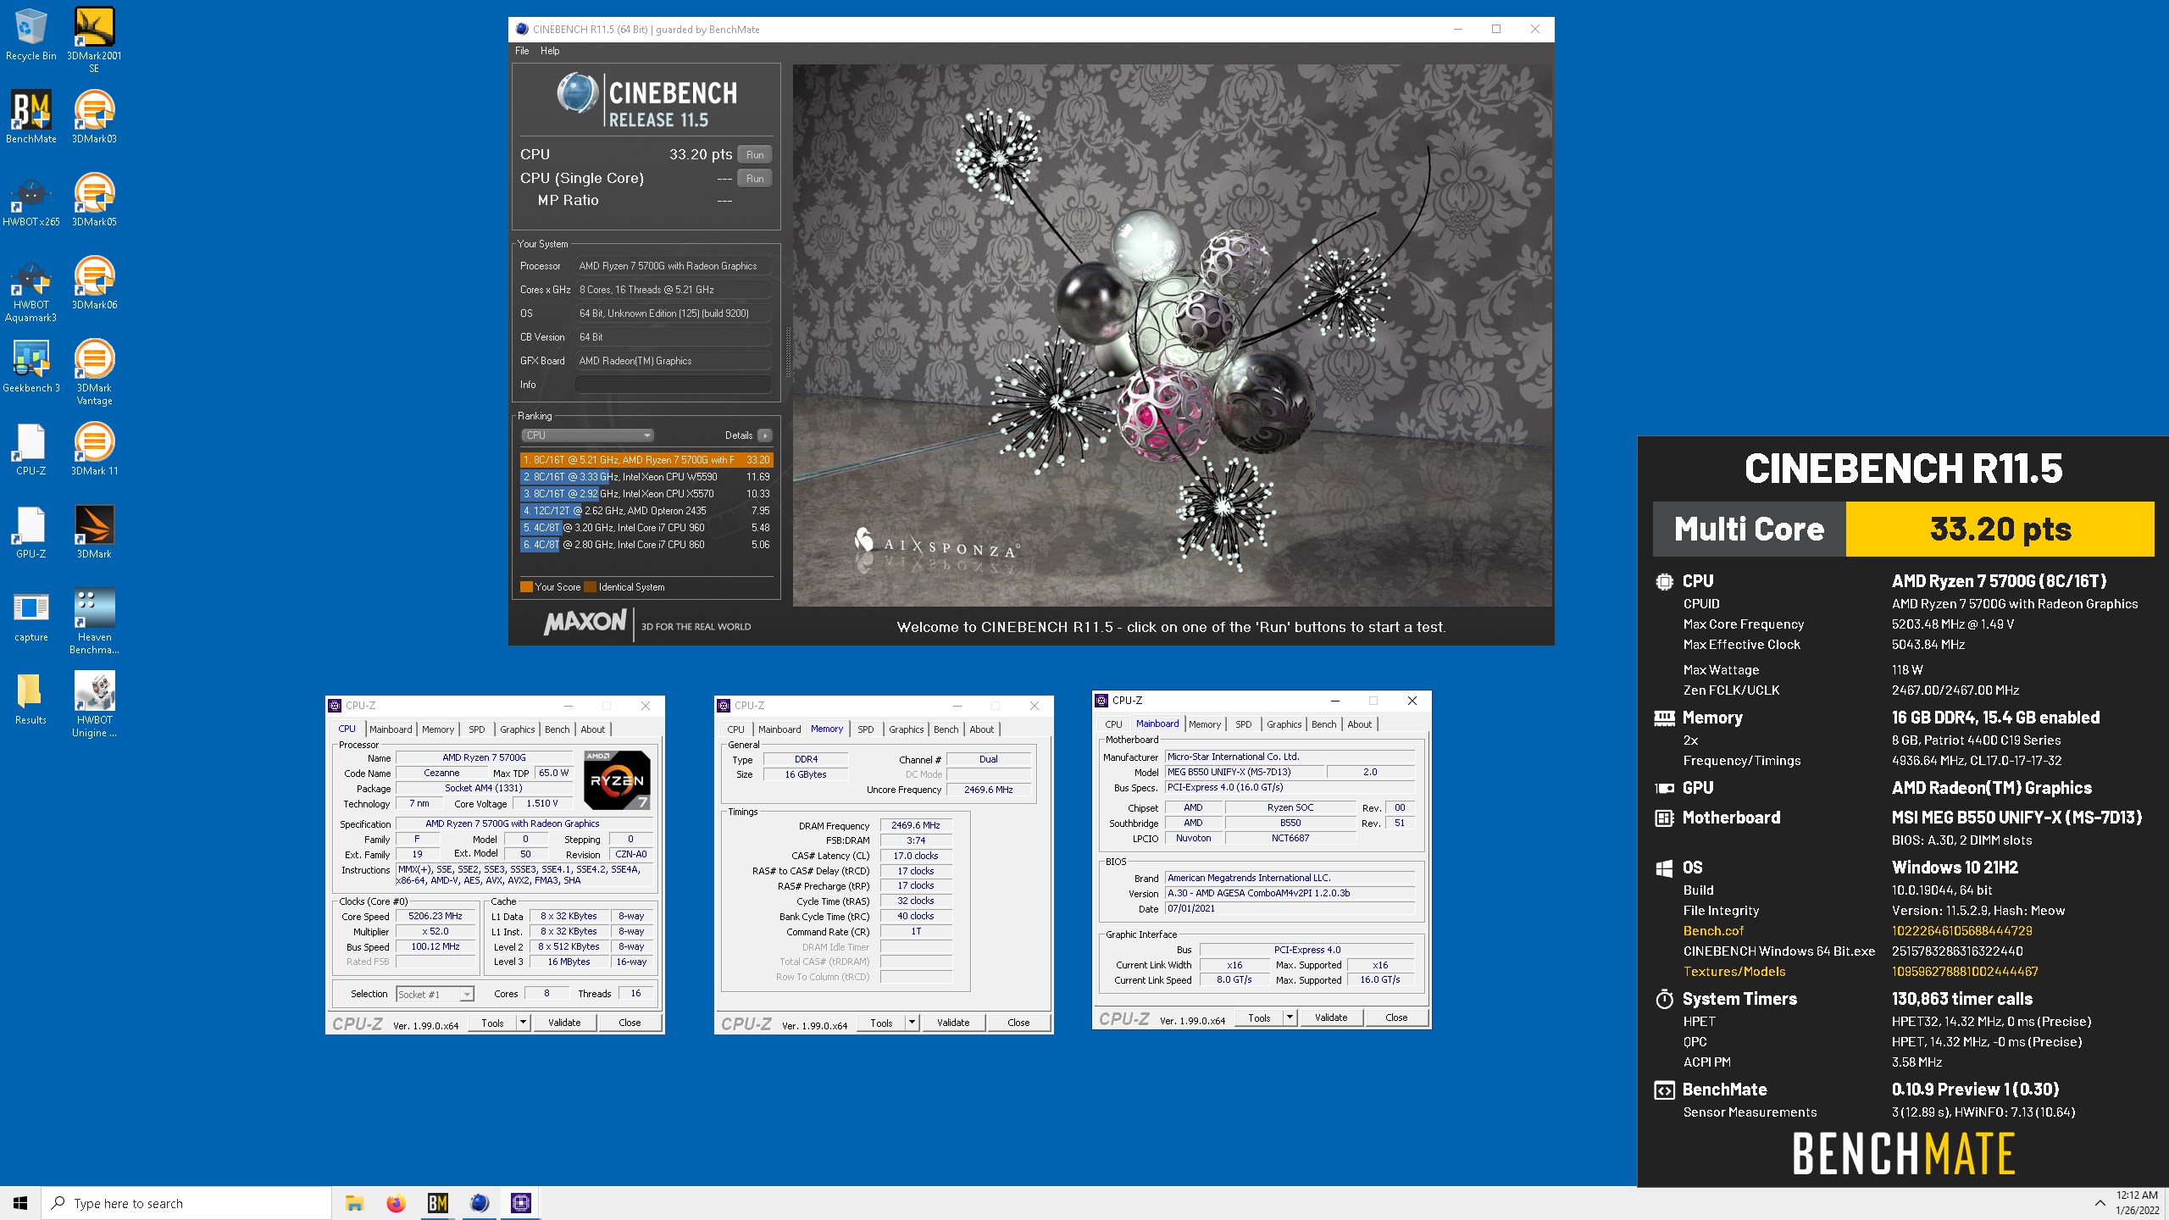Open the SPD tab in middle CPU-Z window

tap(866, 729)
